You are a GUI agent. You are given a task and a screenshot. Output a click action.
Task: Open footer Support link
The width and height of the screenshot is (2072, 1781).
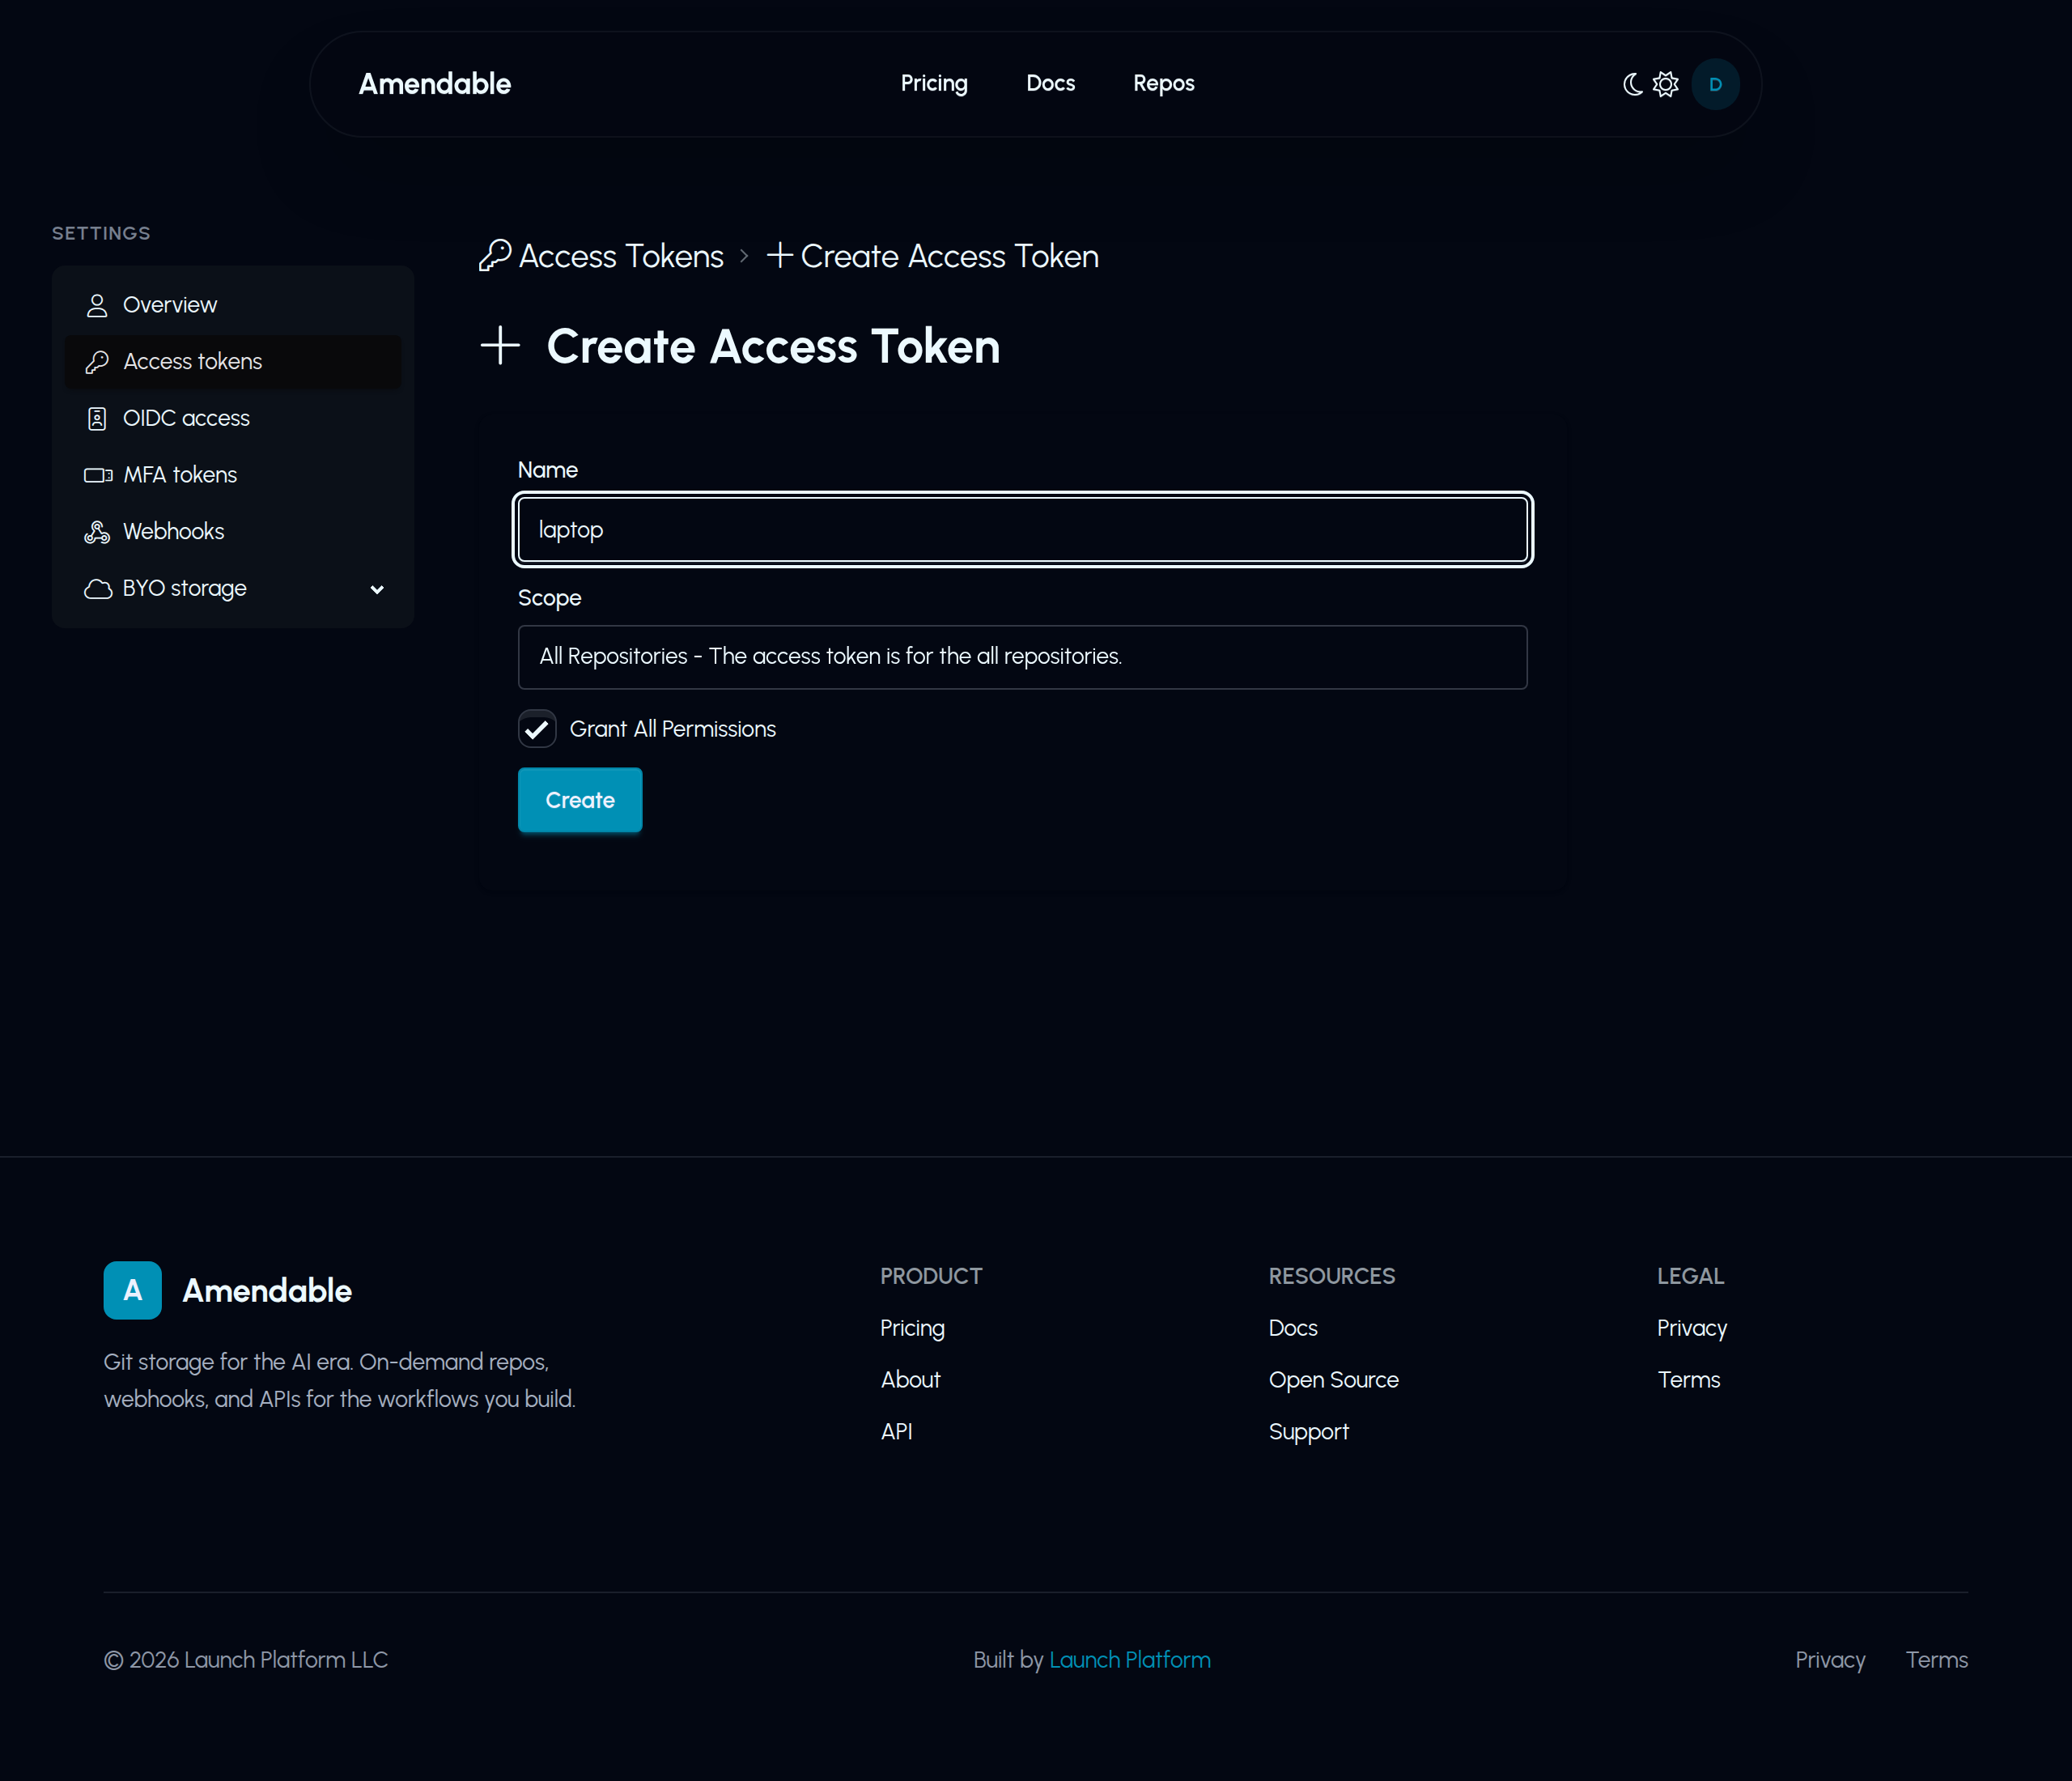1308,1432
